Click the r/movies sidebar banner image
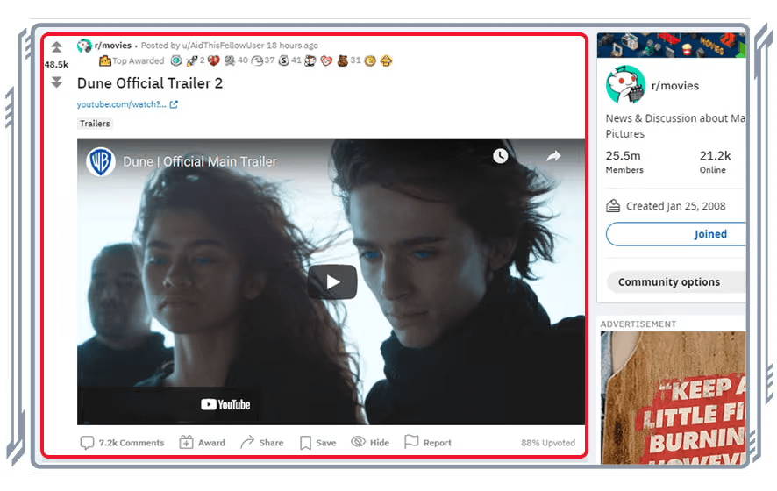The width and height of the screenshot is (777, 491). point(672,45)
